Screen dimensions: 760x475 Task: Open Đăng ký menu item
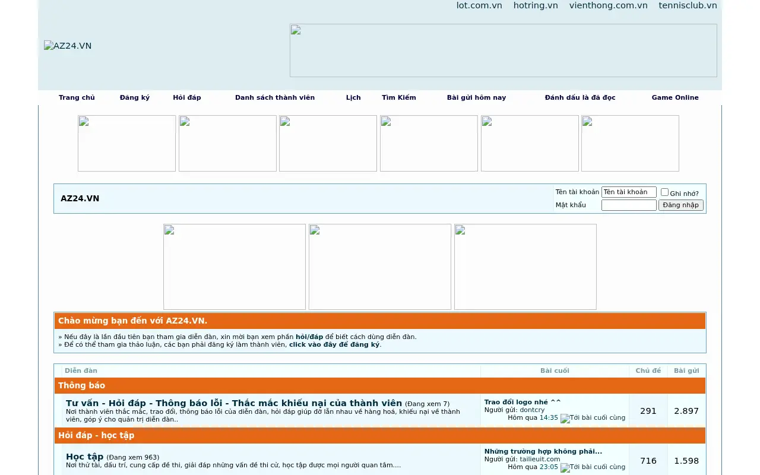pyautogui.click(x=135, y=97)
